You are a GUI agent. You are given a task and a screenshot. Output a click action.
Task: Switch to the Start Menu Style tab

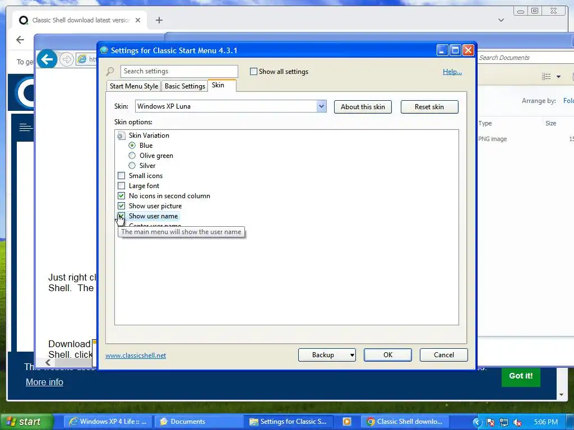pyautogui.click(x=134, y=86)
